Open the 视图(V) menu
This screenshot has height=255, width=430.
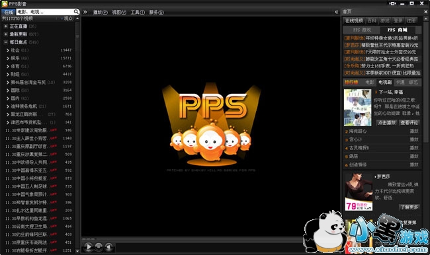point(119,13)
